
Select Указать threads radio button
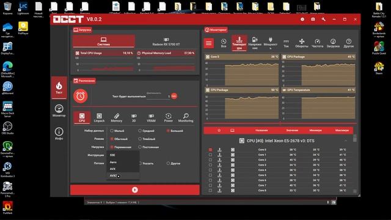[141, 163]
